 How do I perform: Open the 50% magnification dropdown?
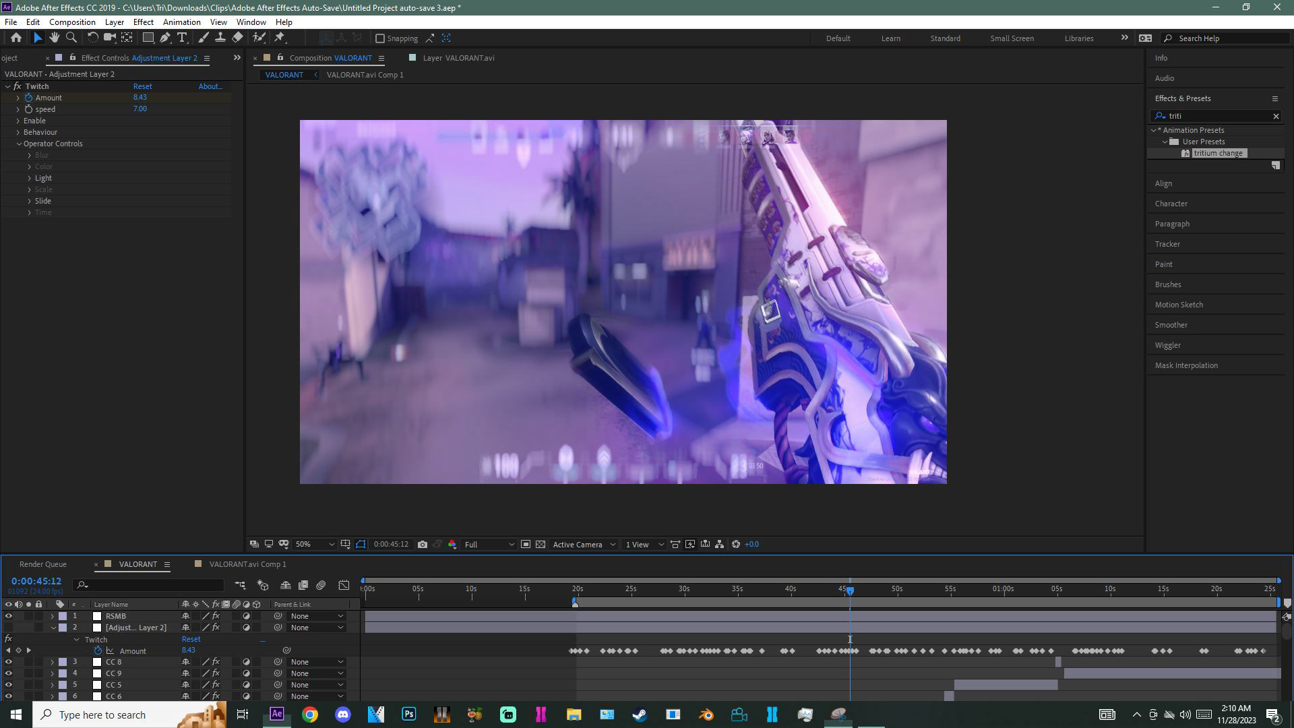[x=315, y=545]
